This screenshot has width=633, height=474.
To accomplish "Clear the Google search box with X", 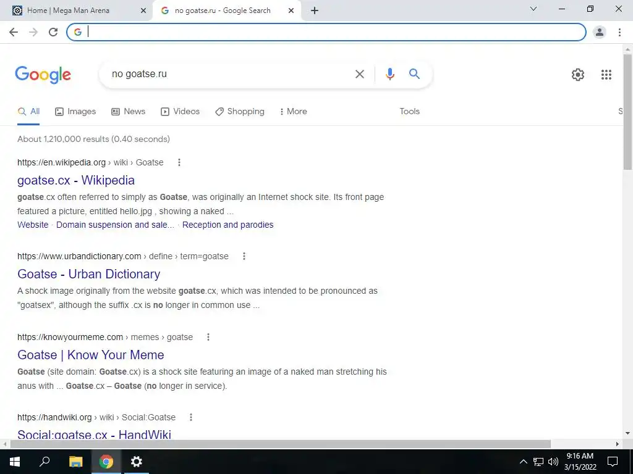I will (x=359, y=74).
